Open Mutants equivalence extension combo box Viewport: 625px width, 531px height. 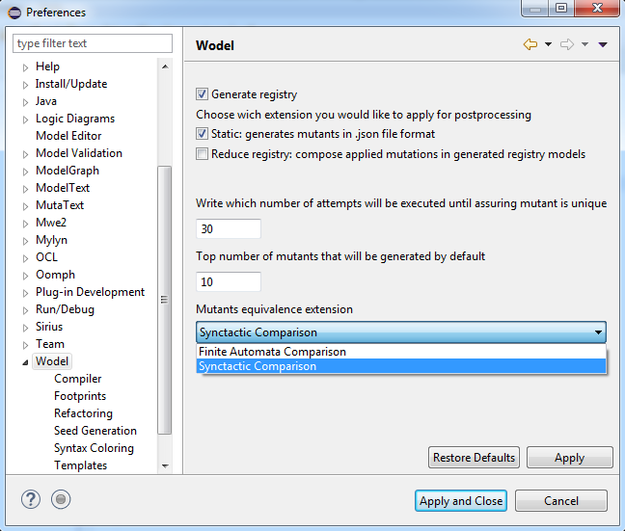point(401,332)
